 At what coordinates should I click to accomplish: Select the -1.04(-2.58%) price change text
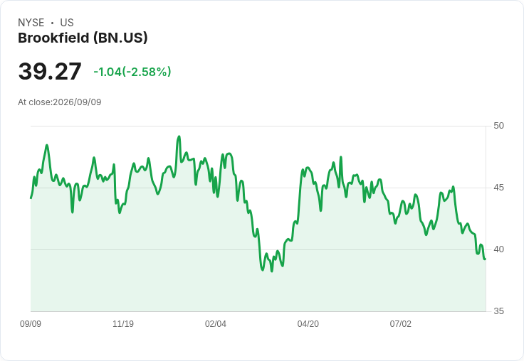pos(132,72)
